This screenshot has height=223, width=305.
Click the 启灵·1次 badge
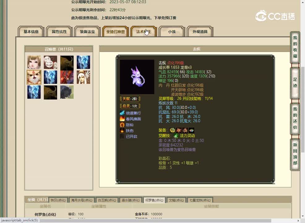click(130, 106)
